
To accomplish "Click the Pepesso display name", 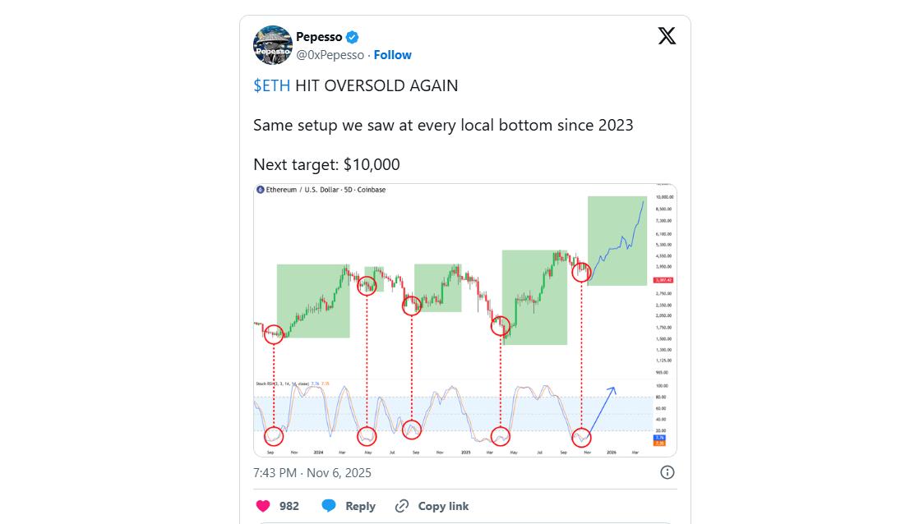I will click(x=319, y=37).
